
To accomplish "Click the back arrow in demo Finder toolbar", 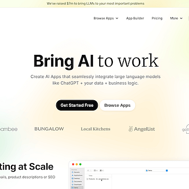I will coord(88,171).
